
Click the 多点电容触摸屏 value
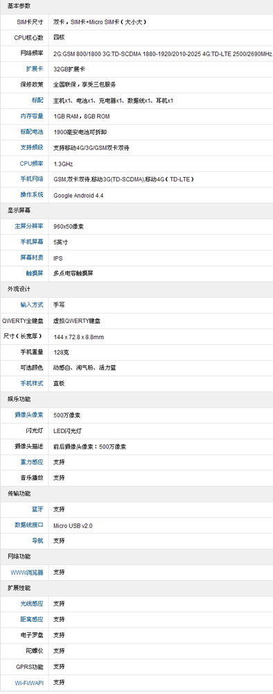tap(73, 273)
